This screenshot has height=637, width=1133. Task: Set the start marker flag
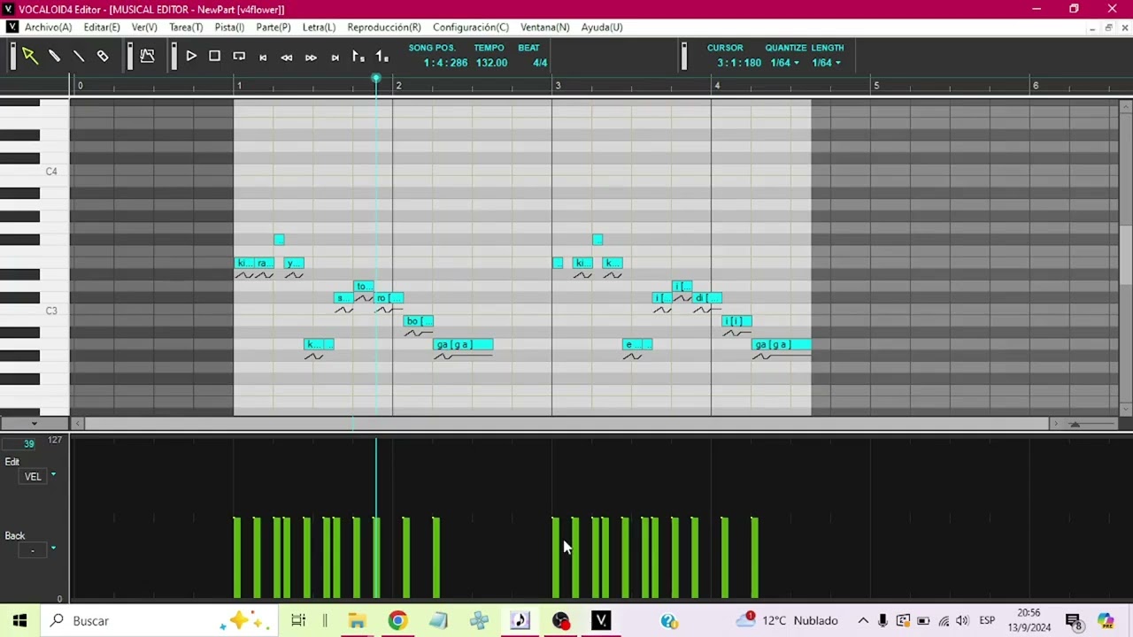point(358,57)
